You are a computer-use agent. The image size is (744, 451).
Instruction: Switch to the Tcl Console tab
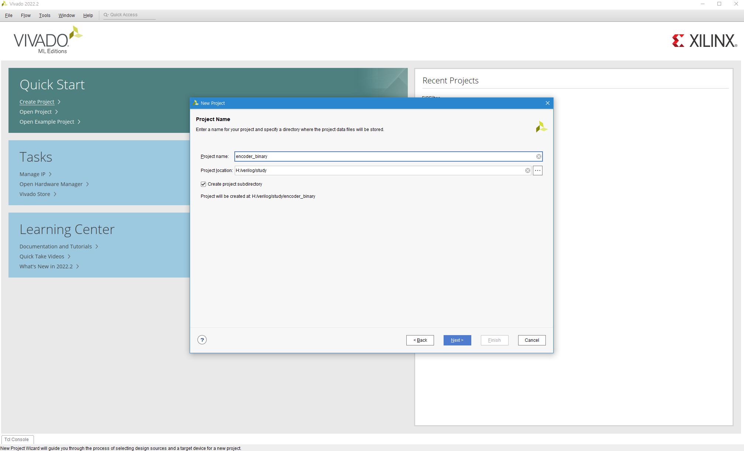pyautogui.click(x=17, y=440)
